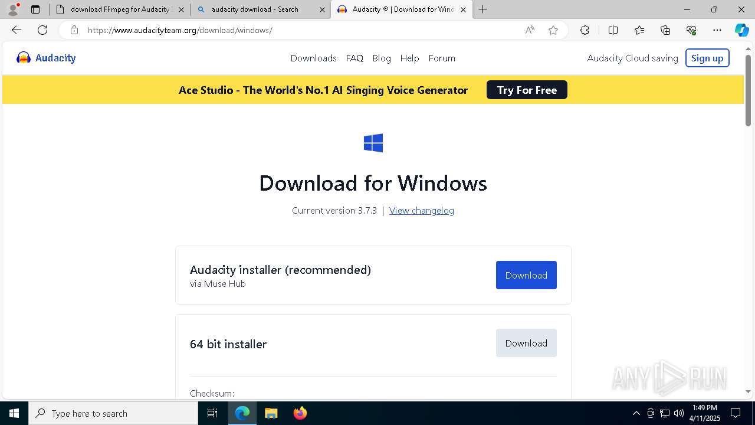Screen dimensions: 755x425
Task: Click the taskbar search box
Action: (113, 413)
